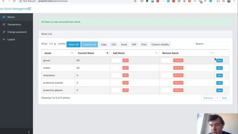
Task: View the masks stock details
Action: click(219, 68)
